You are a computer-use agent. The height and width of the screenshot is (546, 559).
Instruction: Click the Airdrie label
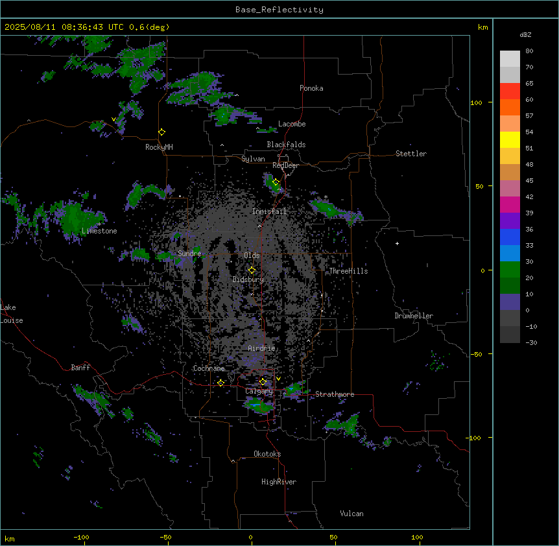point(261,348)
